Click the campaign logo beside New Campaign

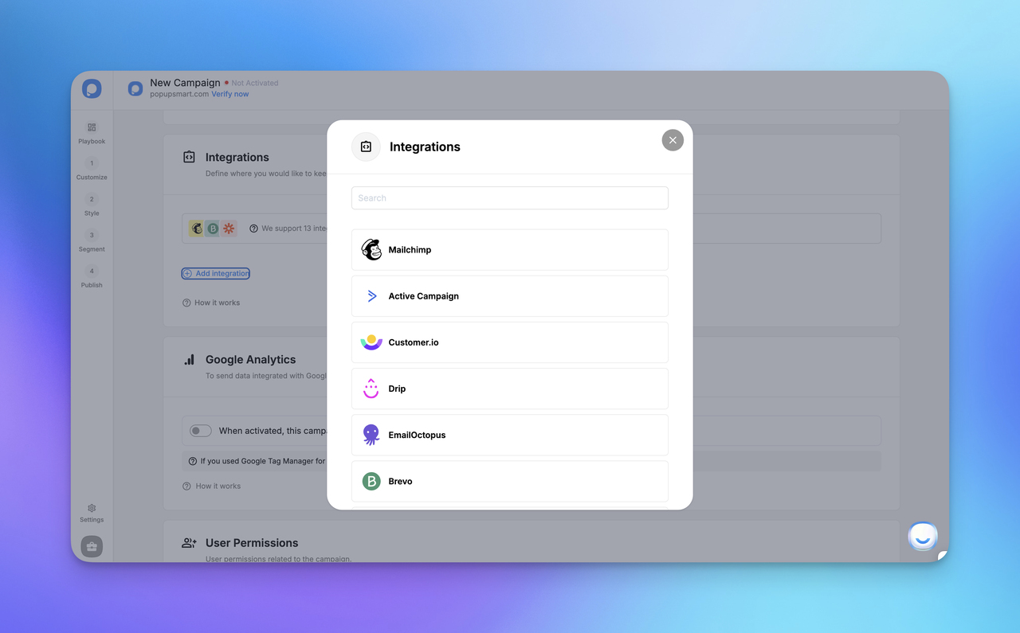tap(135, 88)
